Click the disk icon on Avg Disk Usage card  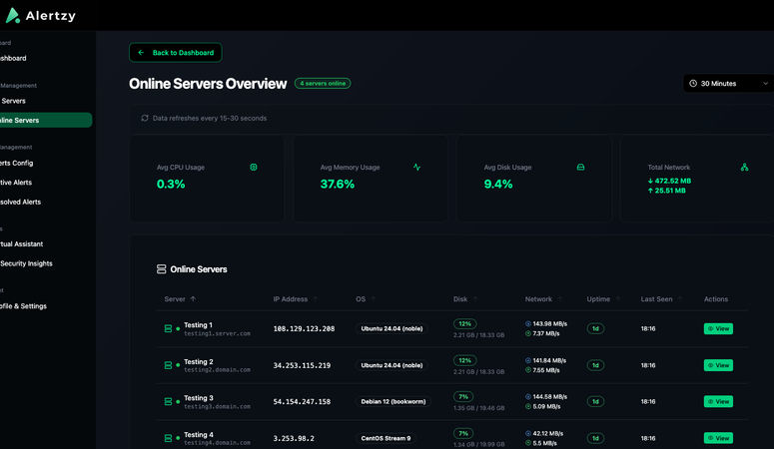click(580, 168)
